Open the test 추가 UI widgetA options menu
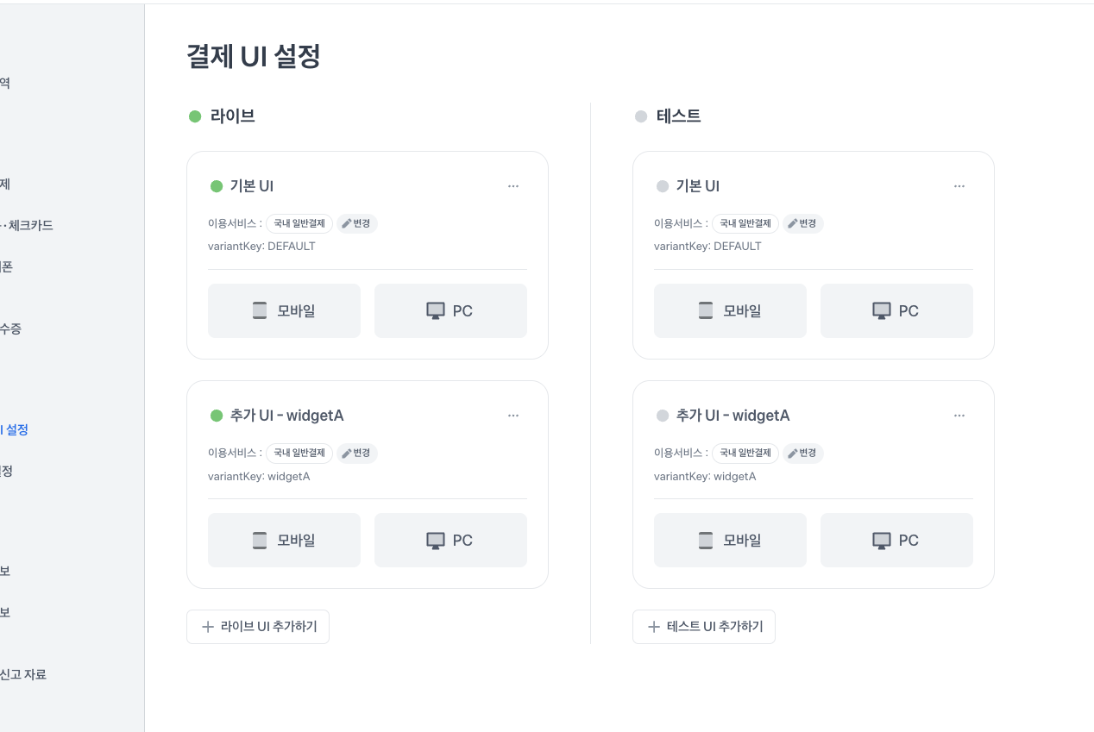The width and height of the screenshot is (1094, 732). point(959,416)
